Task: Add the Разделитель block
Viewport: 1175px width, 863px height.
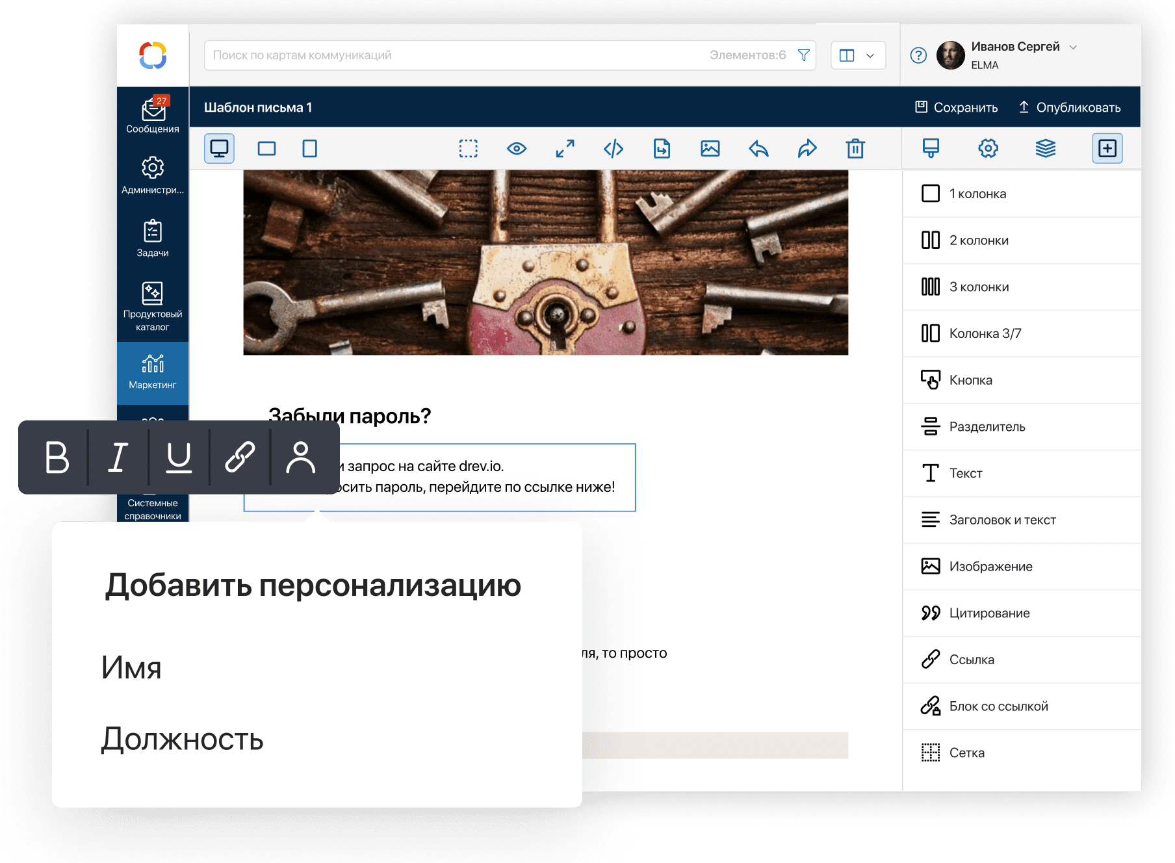Action: [1022, 427]
